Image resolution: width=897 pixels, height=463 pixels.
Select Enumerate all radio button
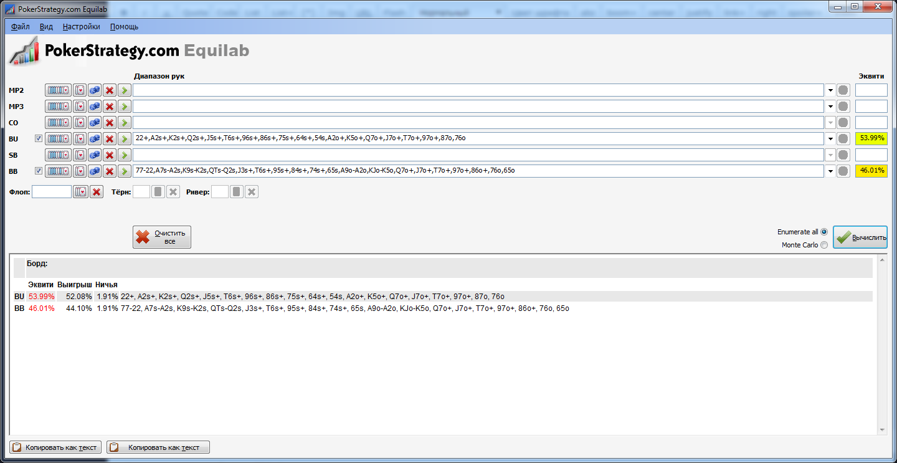[x=824, y=232]
